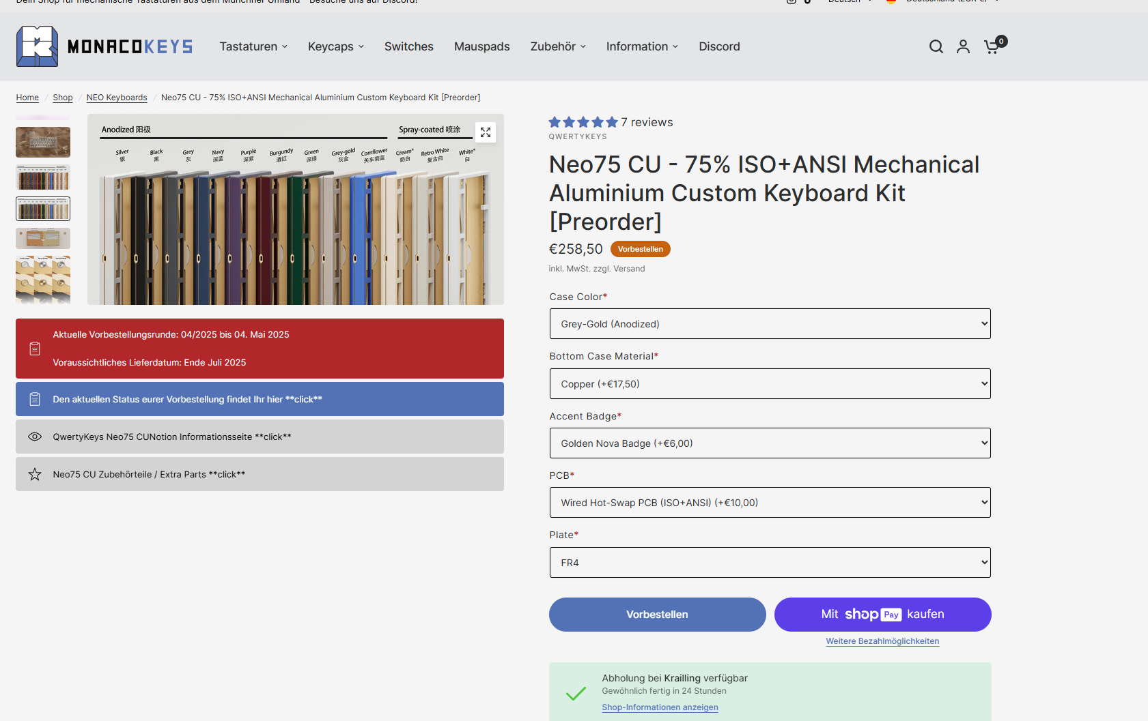Click the eye icon on Notion info banner

click(35, 437)
